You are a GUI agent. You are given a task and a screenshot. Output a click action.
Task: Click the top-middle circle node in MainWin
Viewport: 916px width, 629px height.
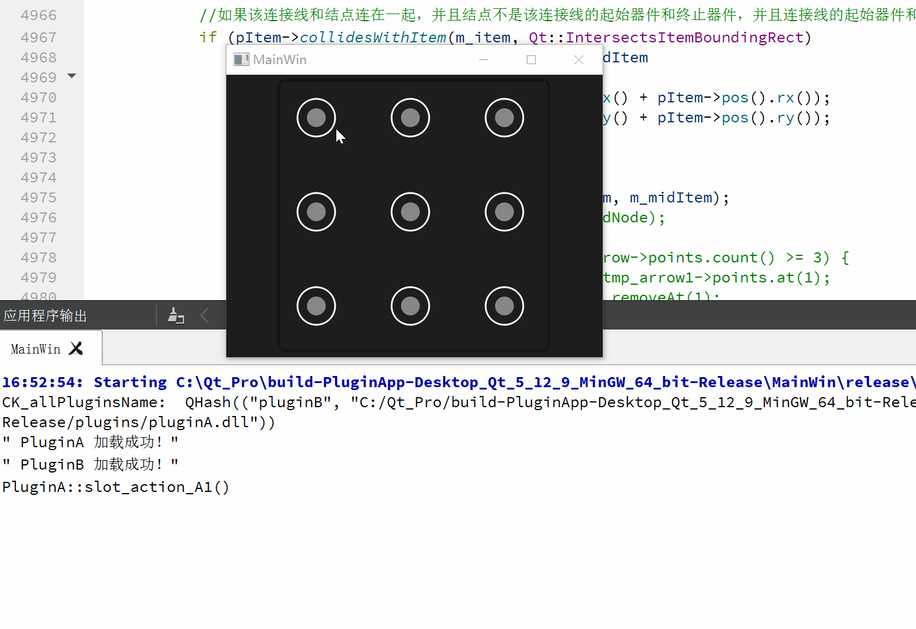click(410, 118)
